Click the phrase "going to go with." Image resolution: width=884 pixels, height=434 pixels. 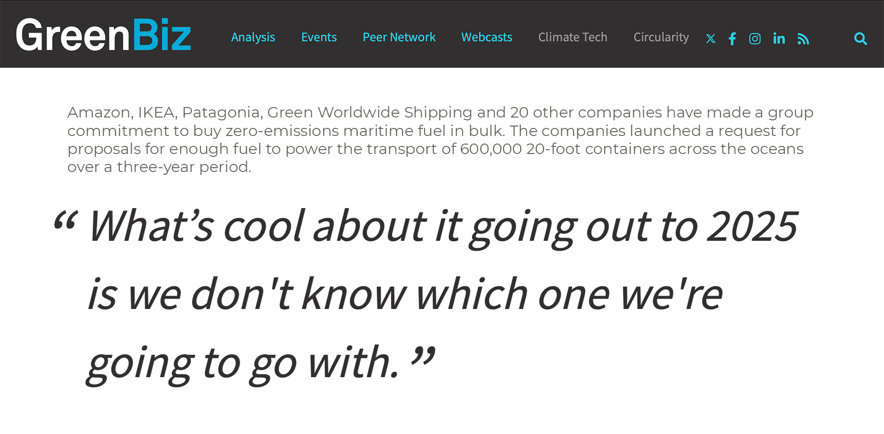[243, 363]
